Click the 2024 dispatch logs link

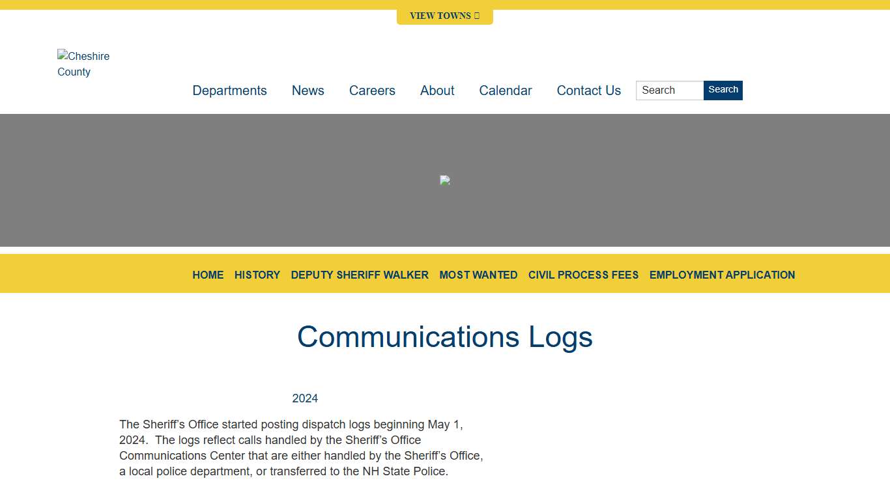(305, 398)
